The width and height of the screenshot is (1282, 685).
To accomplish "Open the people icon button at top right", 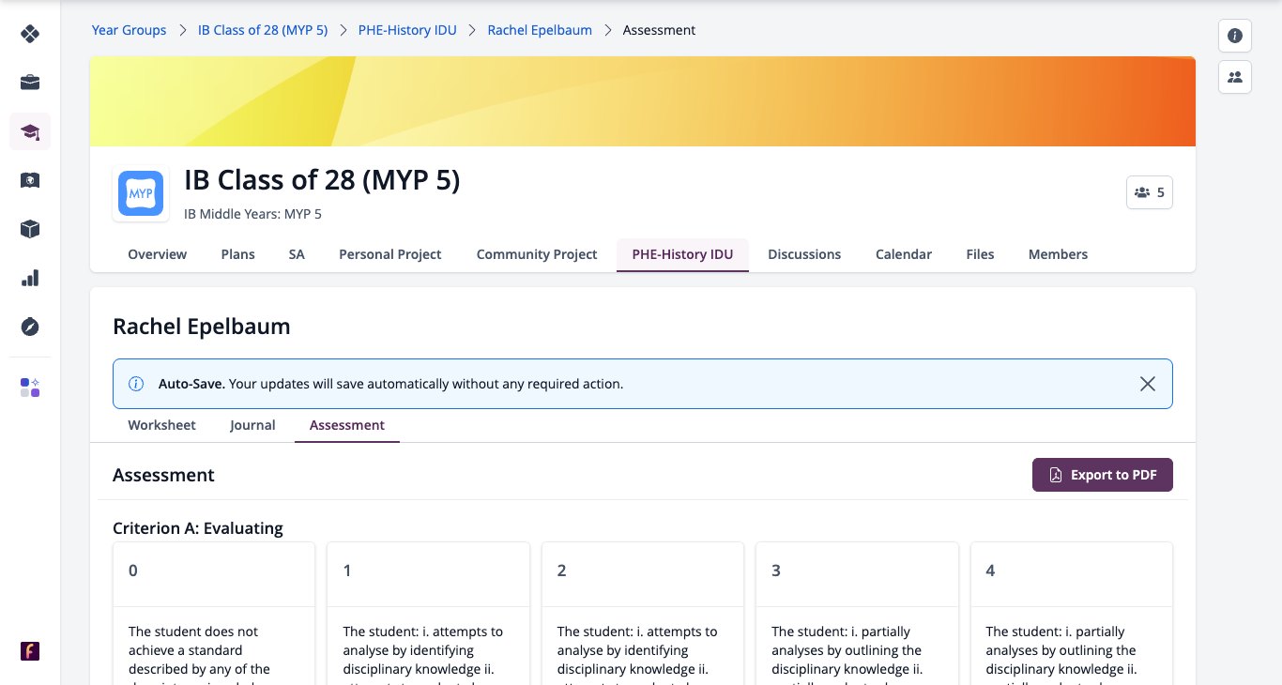I will point(1235,77).
